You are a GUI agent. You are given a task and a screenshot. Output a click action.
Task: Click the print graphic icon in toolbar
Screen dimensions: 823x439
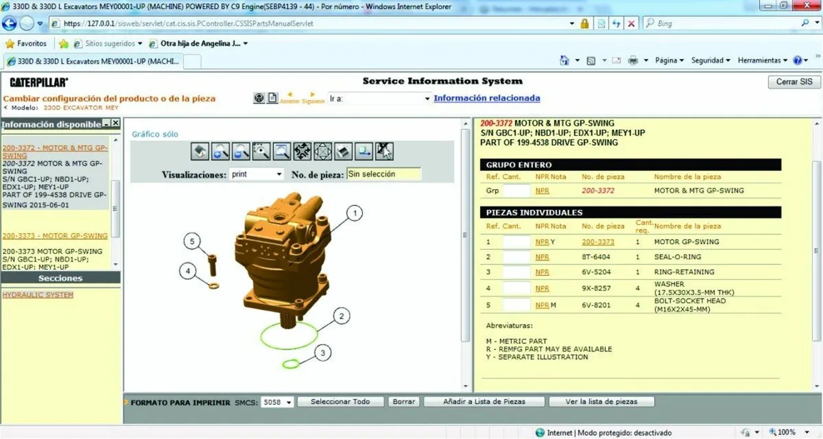(x=344, y=151)
